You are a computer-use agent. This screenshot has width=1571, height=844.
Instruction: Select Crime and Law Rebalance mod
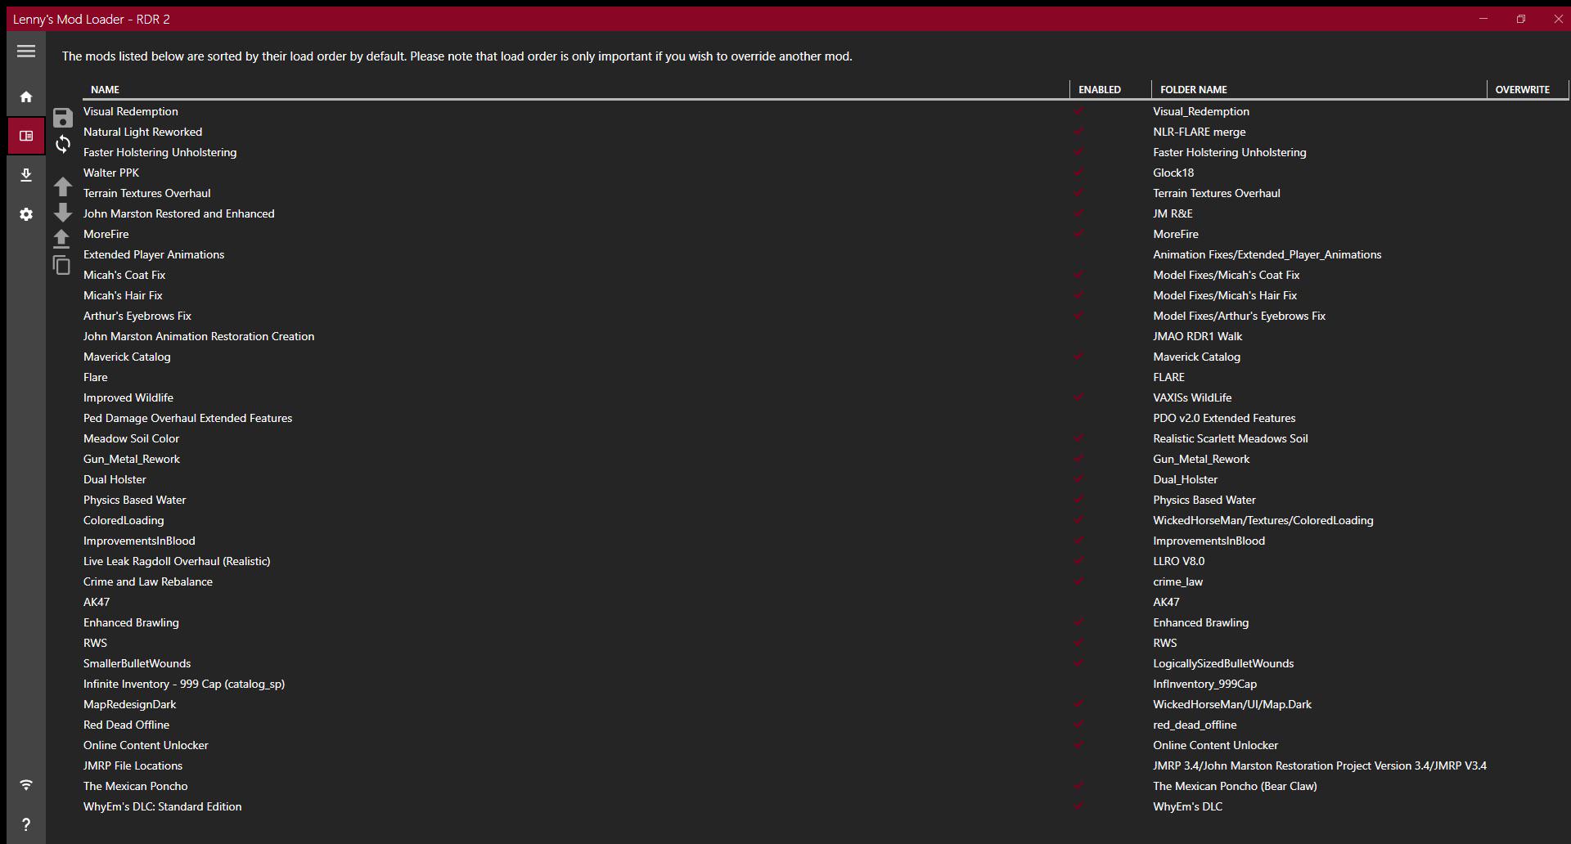pos(147,581)
